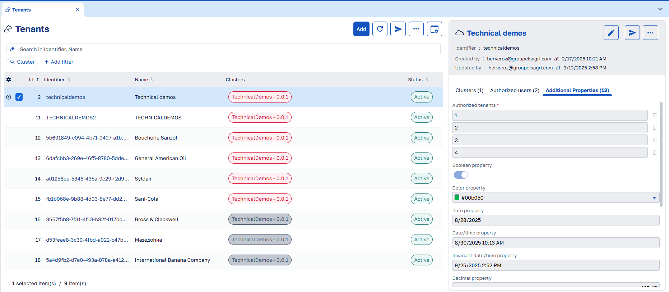Open the more options ellipsis in Tenants toolbar
Viewport: 669px width, 292px height.
(x=416, y=29)
